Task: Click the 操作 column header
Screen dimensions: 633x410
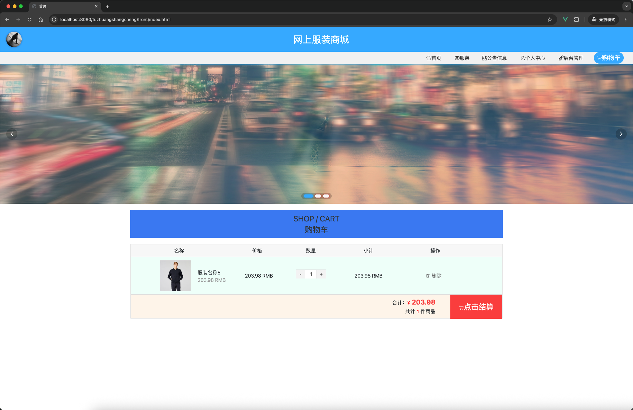Action: click(435, 251)
